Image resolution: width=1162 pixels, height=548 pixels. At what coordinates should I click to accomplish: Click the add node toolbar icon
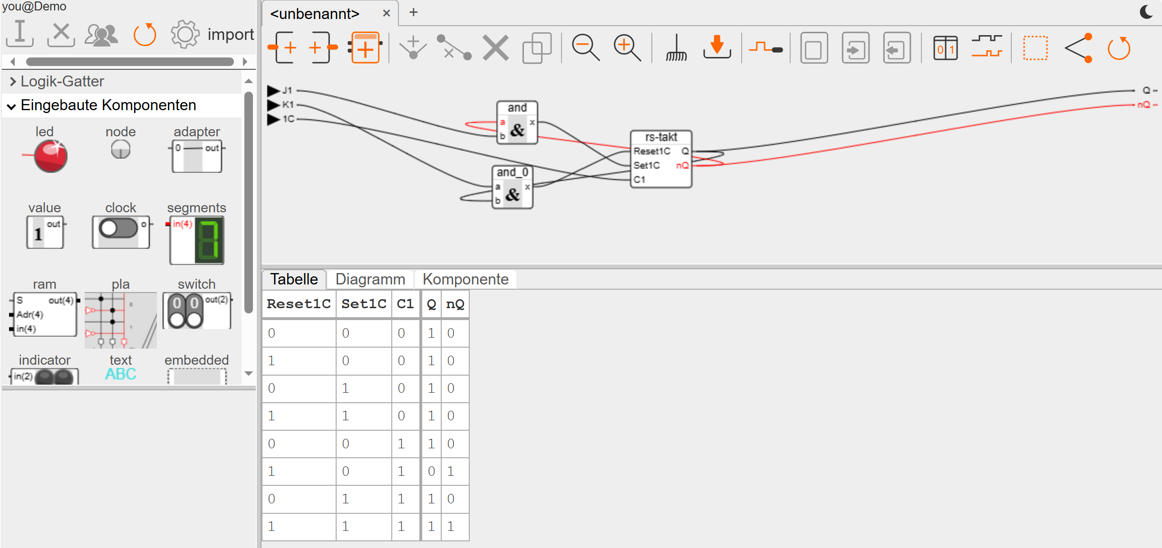coord(413,47)
